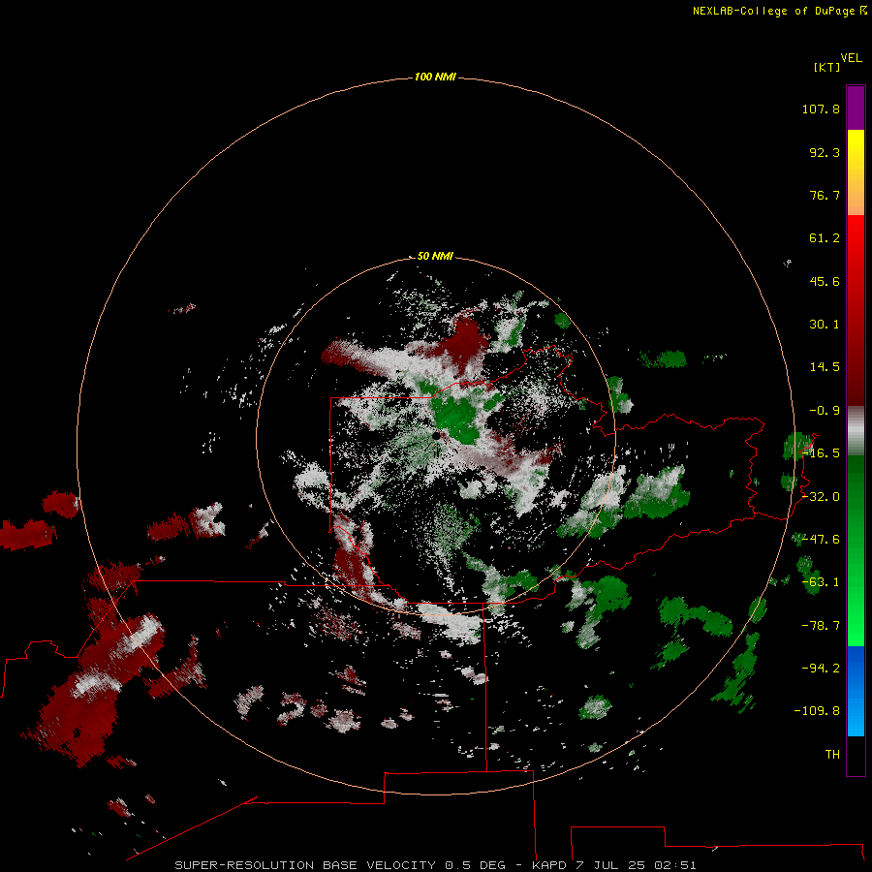Click the blue segment of the velocity color bar
This screenshot has width=872, height=872.
pyautogui.click(x=856, y=691)
